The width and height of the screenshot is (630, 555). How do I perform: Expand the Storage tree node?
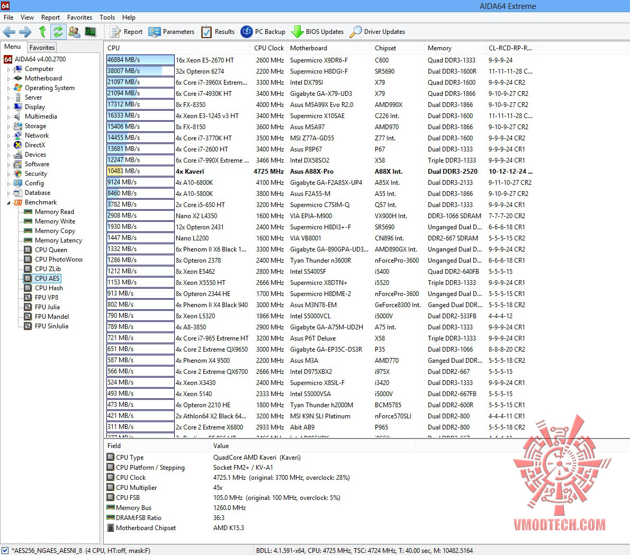point(8,127)
